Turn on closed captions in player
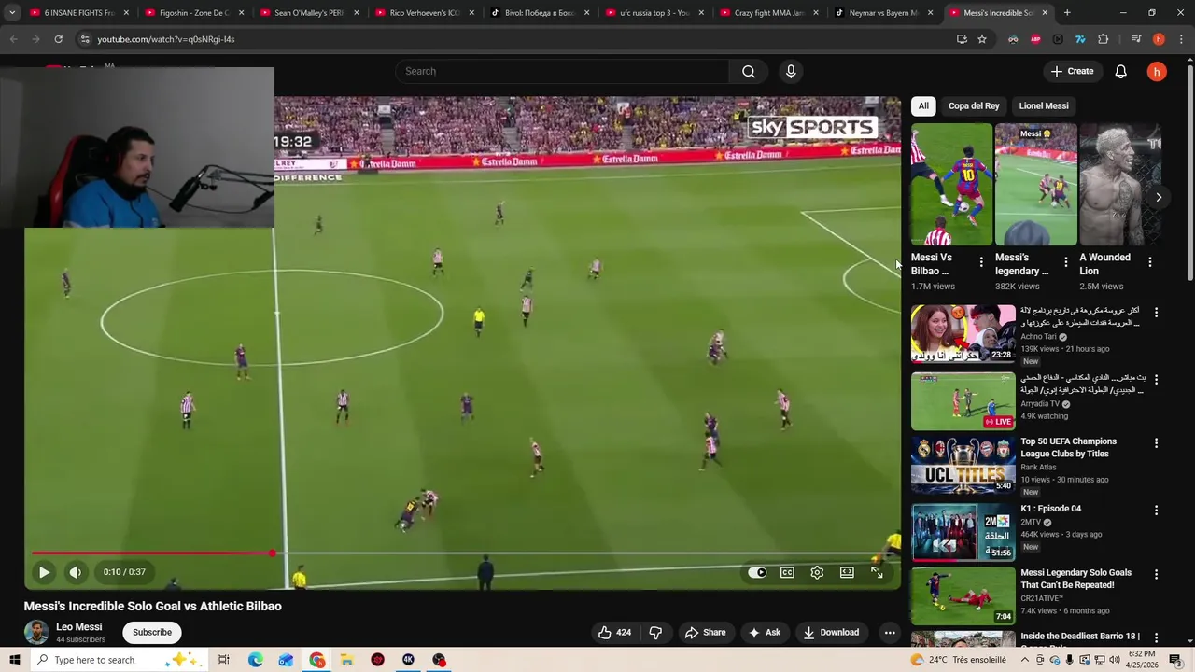The image size is (1195, 672). tap(787, 572)
